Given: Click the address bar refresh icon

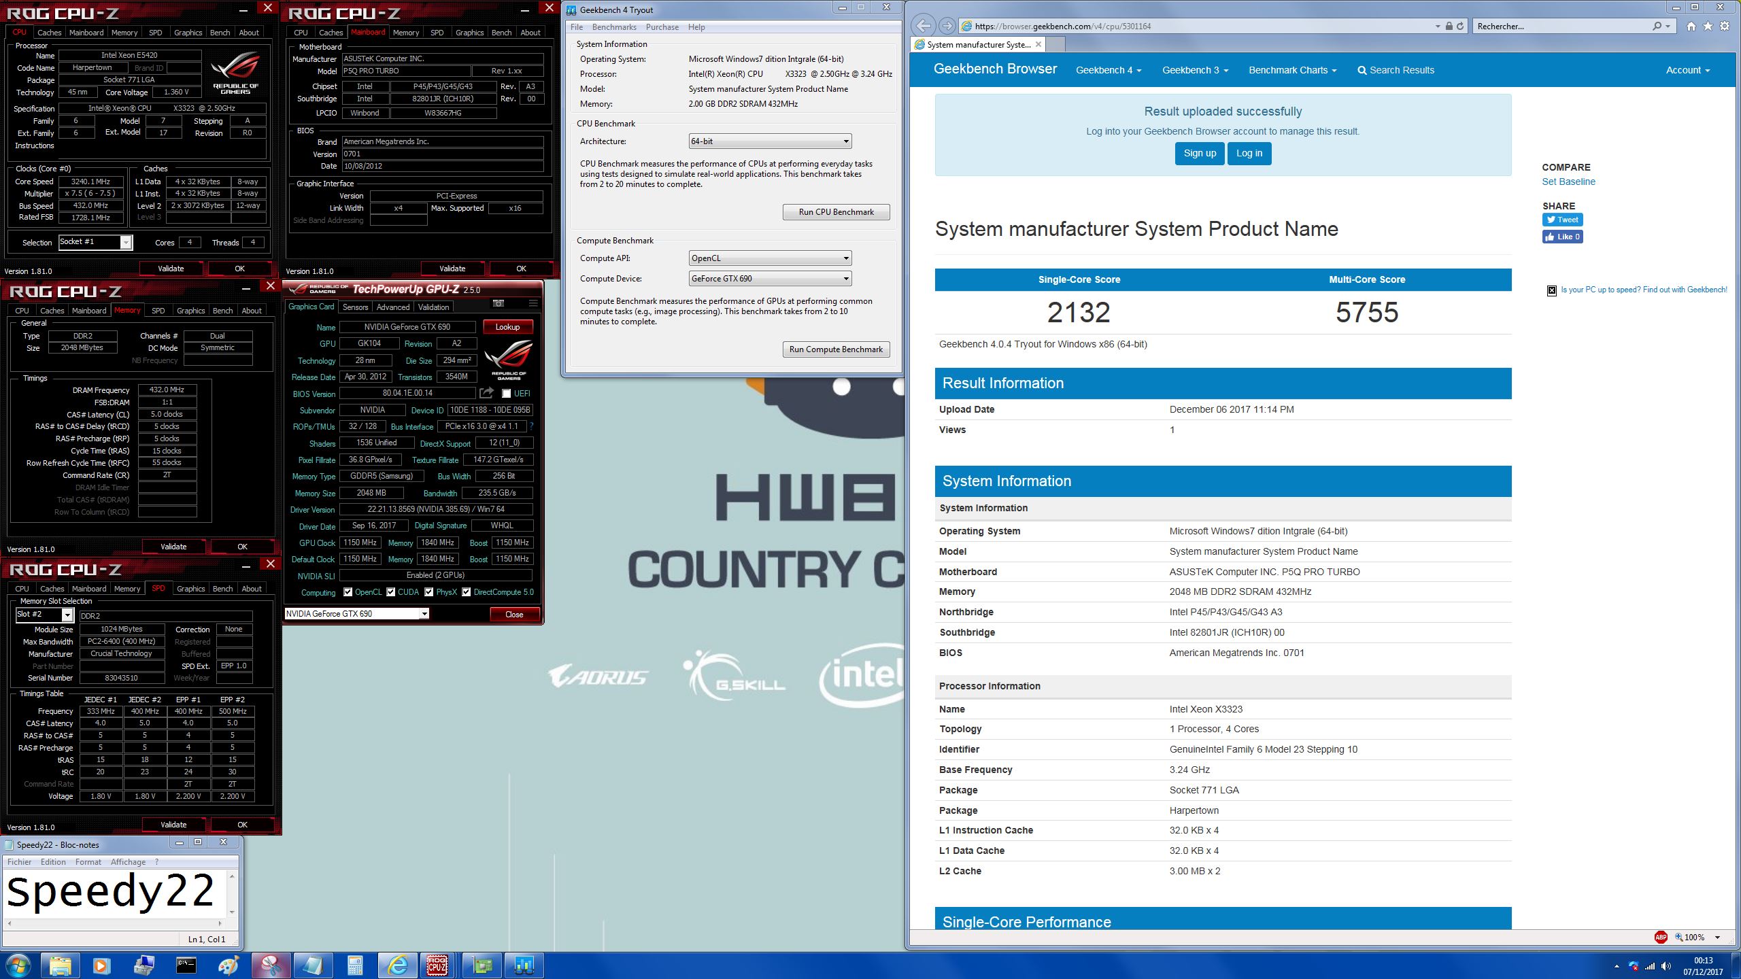Looking at the screenshot, I should click(1460, 26).
